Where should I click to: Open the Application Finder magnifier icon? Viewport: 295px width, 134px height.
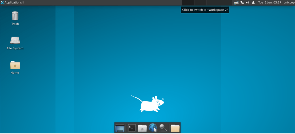(163, 128)
